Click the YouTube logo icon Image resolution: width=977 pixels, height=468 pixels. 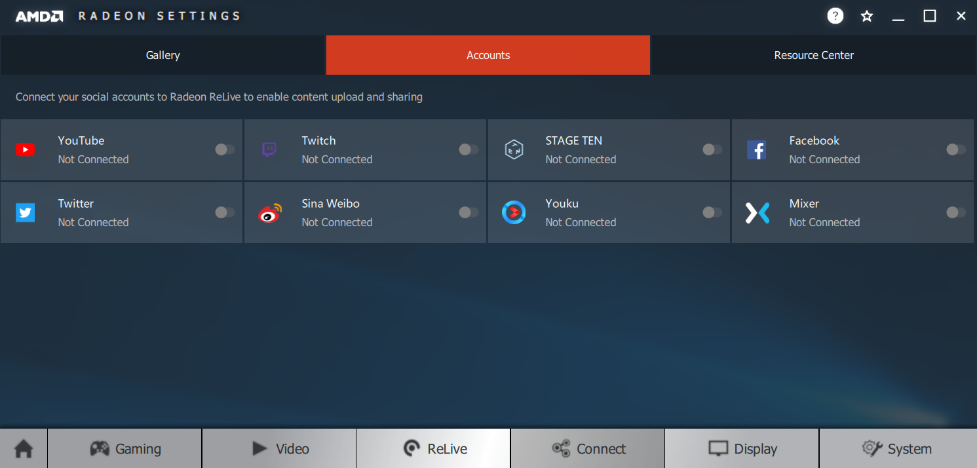click(x=25, y=150)
